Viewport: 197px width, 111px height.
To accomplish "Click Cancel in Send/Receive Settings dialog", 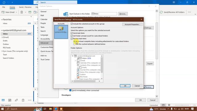I will pos(137,86).
